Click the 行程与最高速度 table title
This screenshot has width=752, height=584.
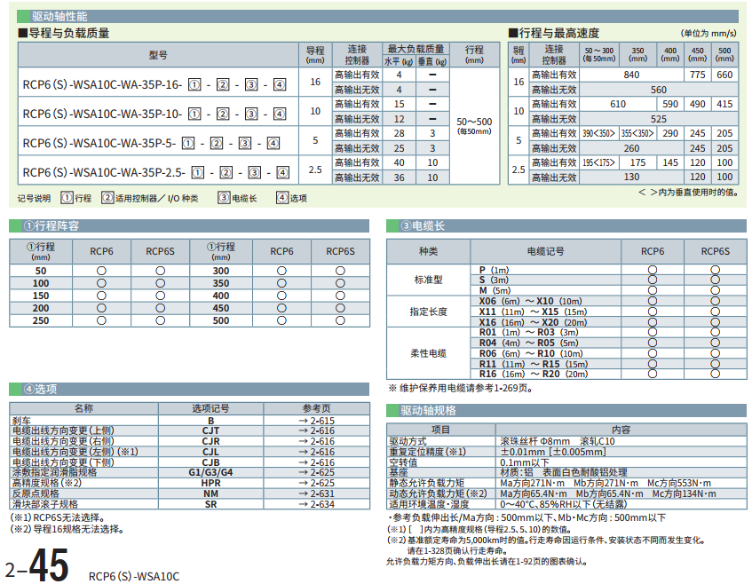pyautogui.click(x=554, y=33)
